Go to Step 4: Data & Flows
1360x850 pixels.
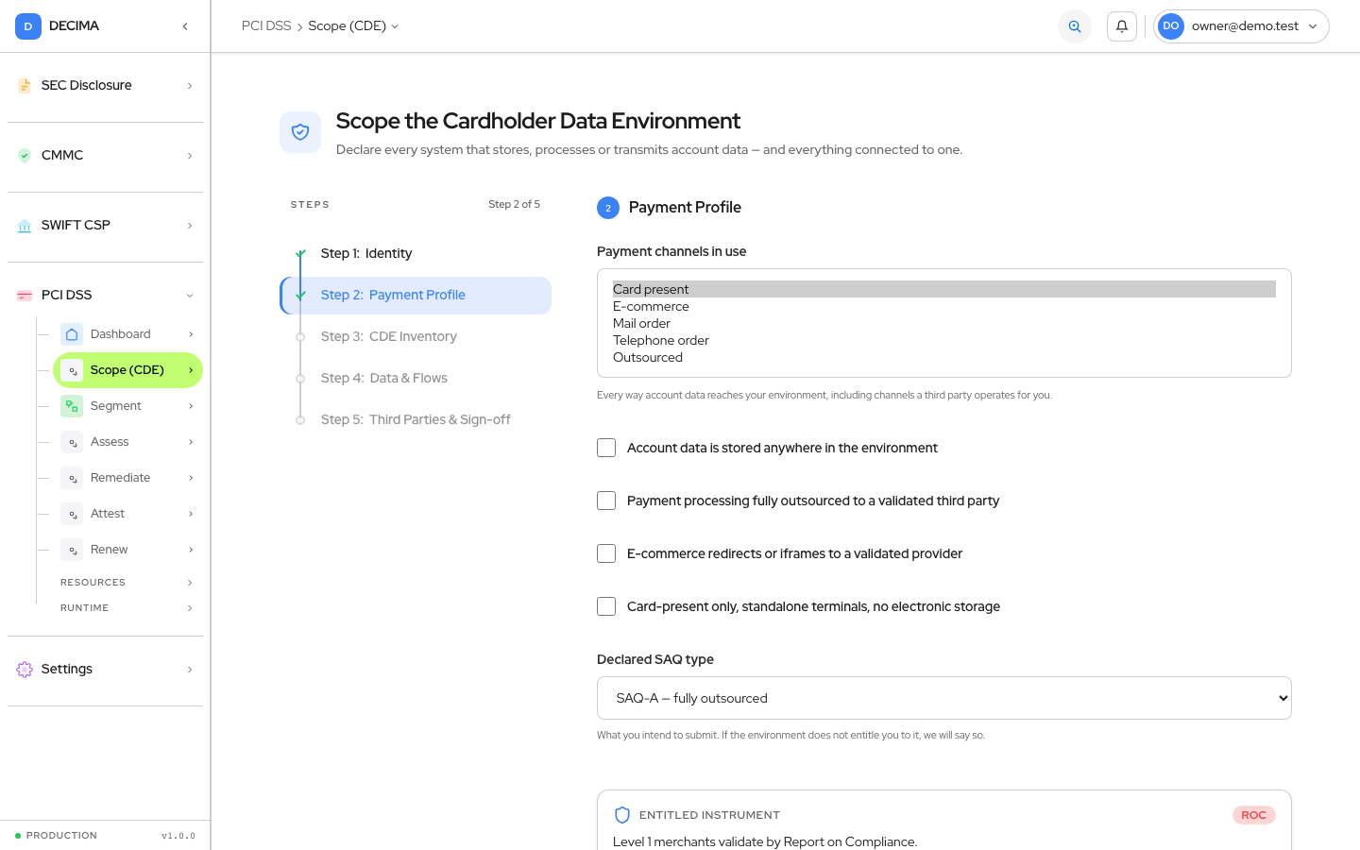[x=416, y=379]
